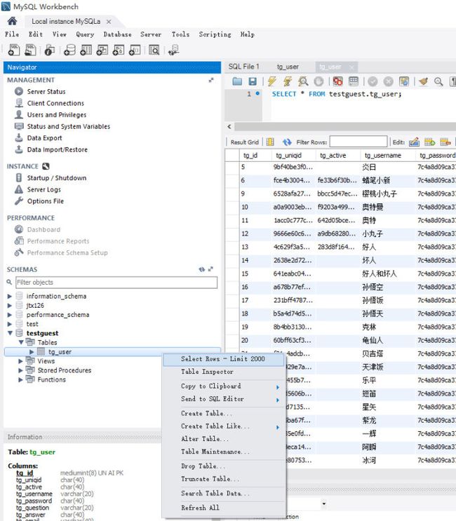456x521 pixels.
Task: Click the Filter objects search field
Action: tap(116, 283)
